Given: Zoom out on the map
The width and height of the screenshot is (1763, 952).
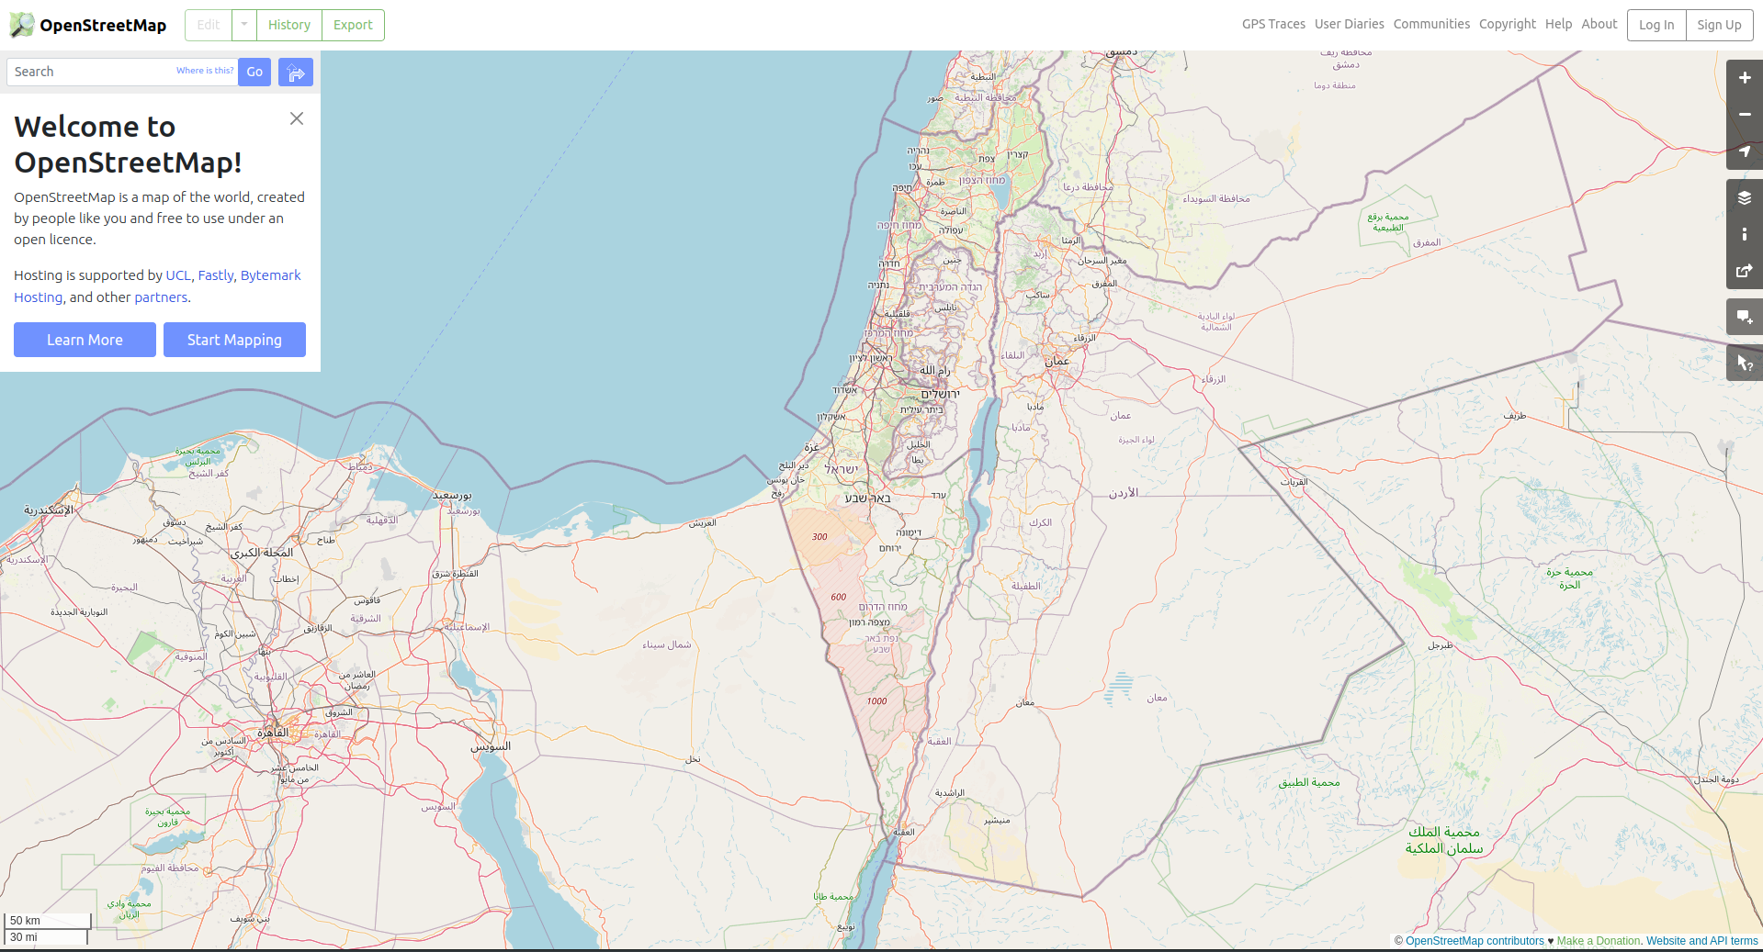Looking at the screenshot, I should [1744, 115].
